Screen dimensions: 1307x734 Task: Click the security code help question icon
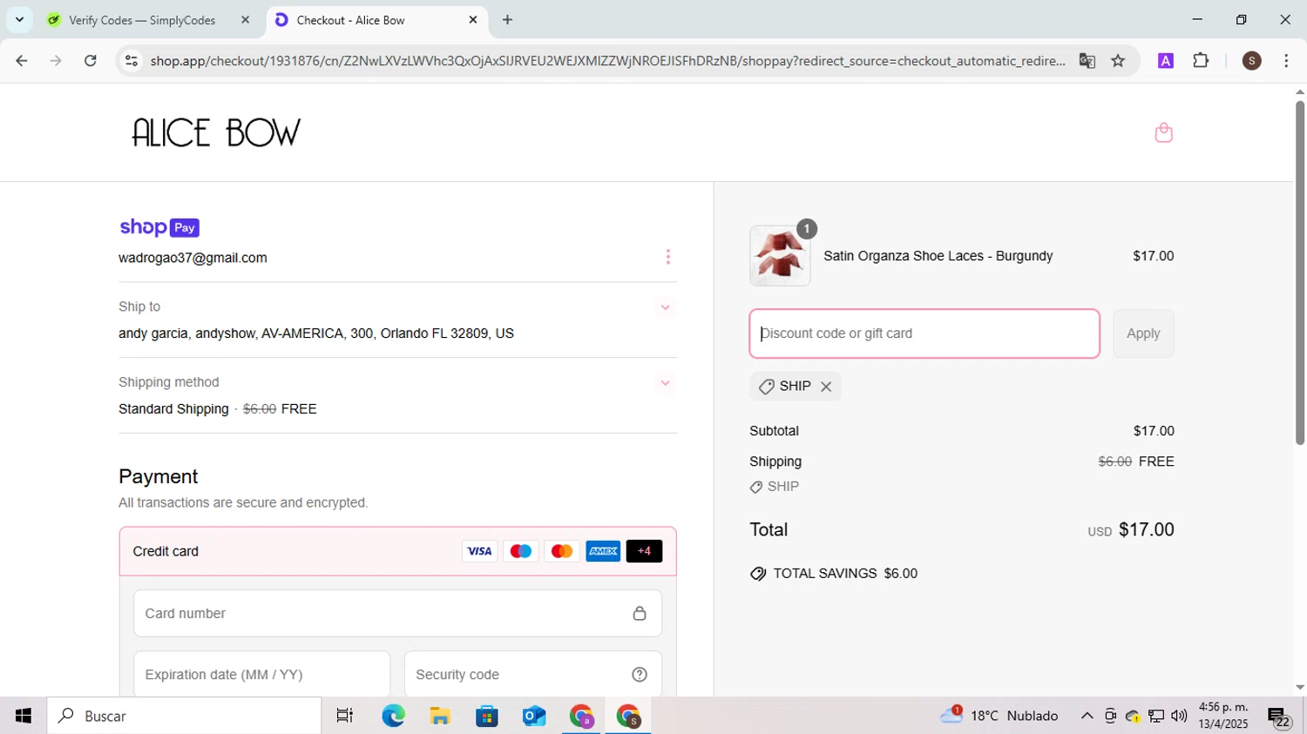click(640, 675)
